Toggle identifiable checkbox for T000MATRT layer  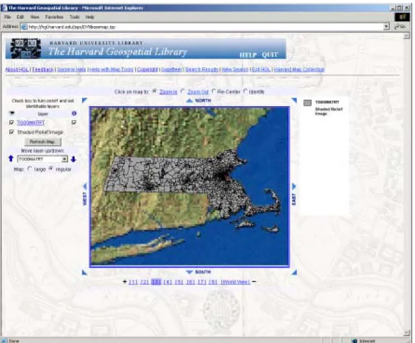(74, 122)
